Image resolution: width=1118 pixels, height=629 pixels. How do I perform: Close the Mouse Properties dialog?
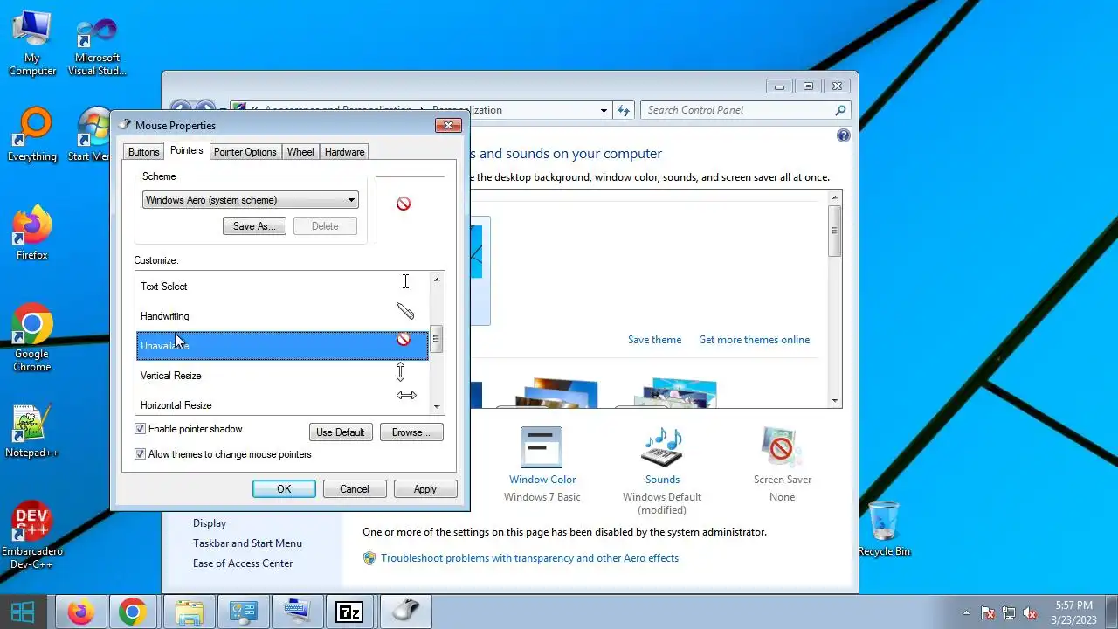(x=447, y=125)
